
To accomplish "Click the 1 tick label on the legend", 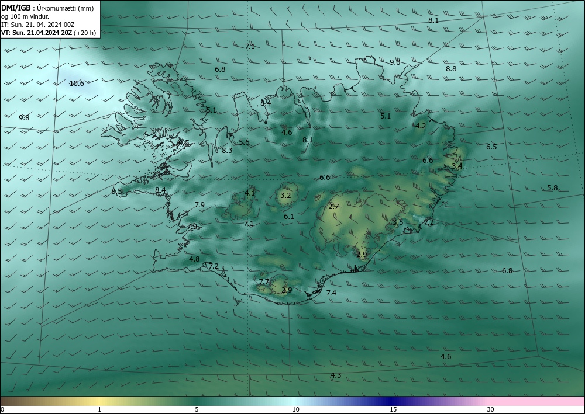I will click(99, 410).
